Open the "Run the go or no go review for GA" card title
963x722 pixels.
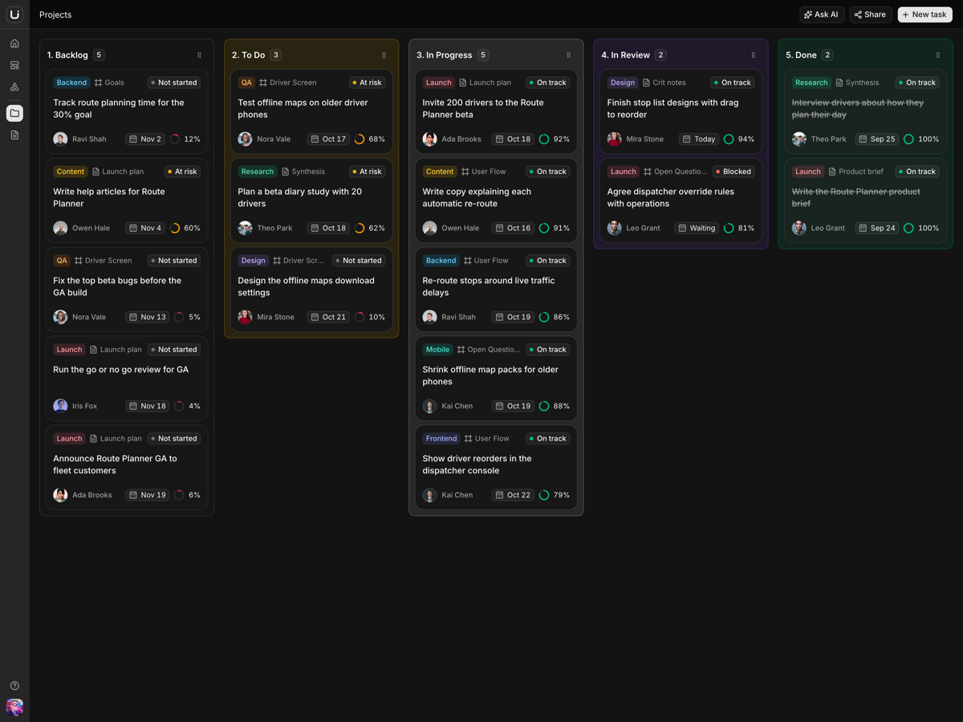(x=121, y=370)
